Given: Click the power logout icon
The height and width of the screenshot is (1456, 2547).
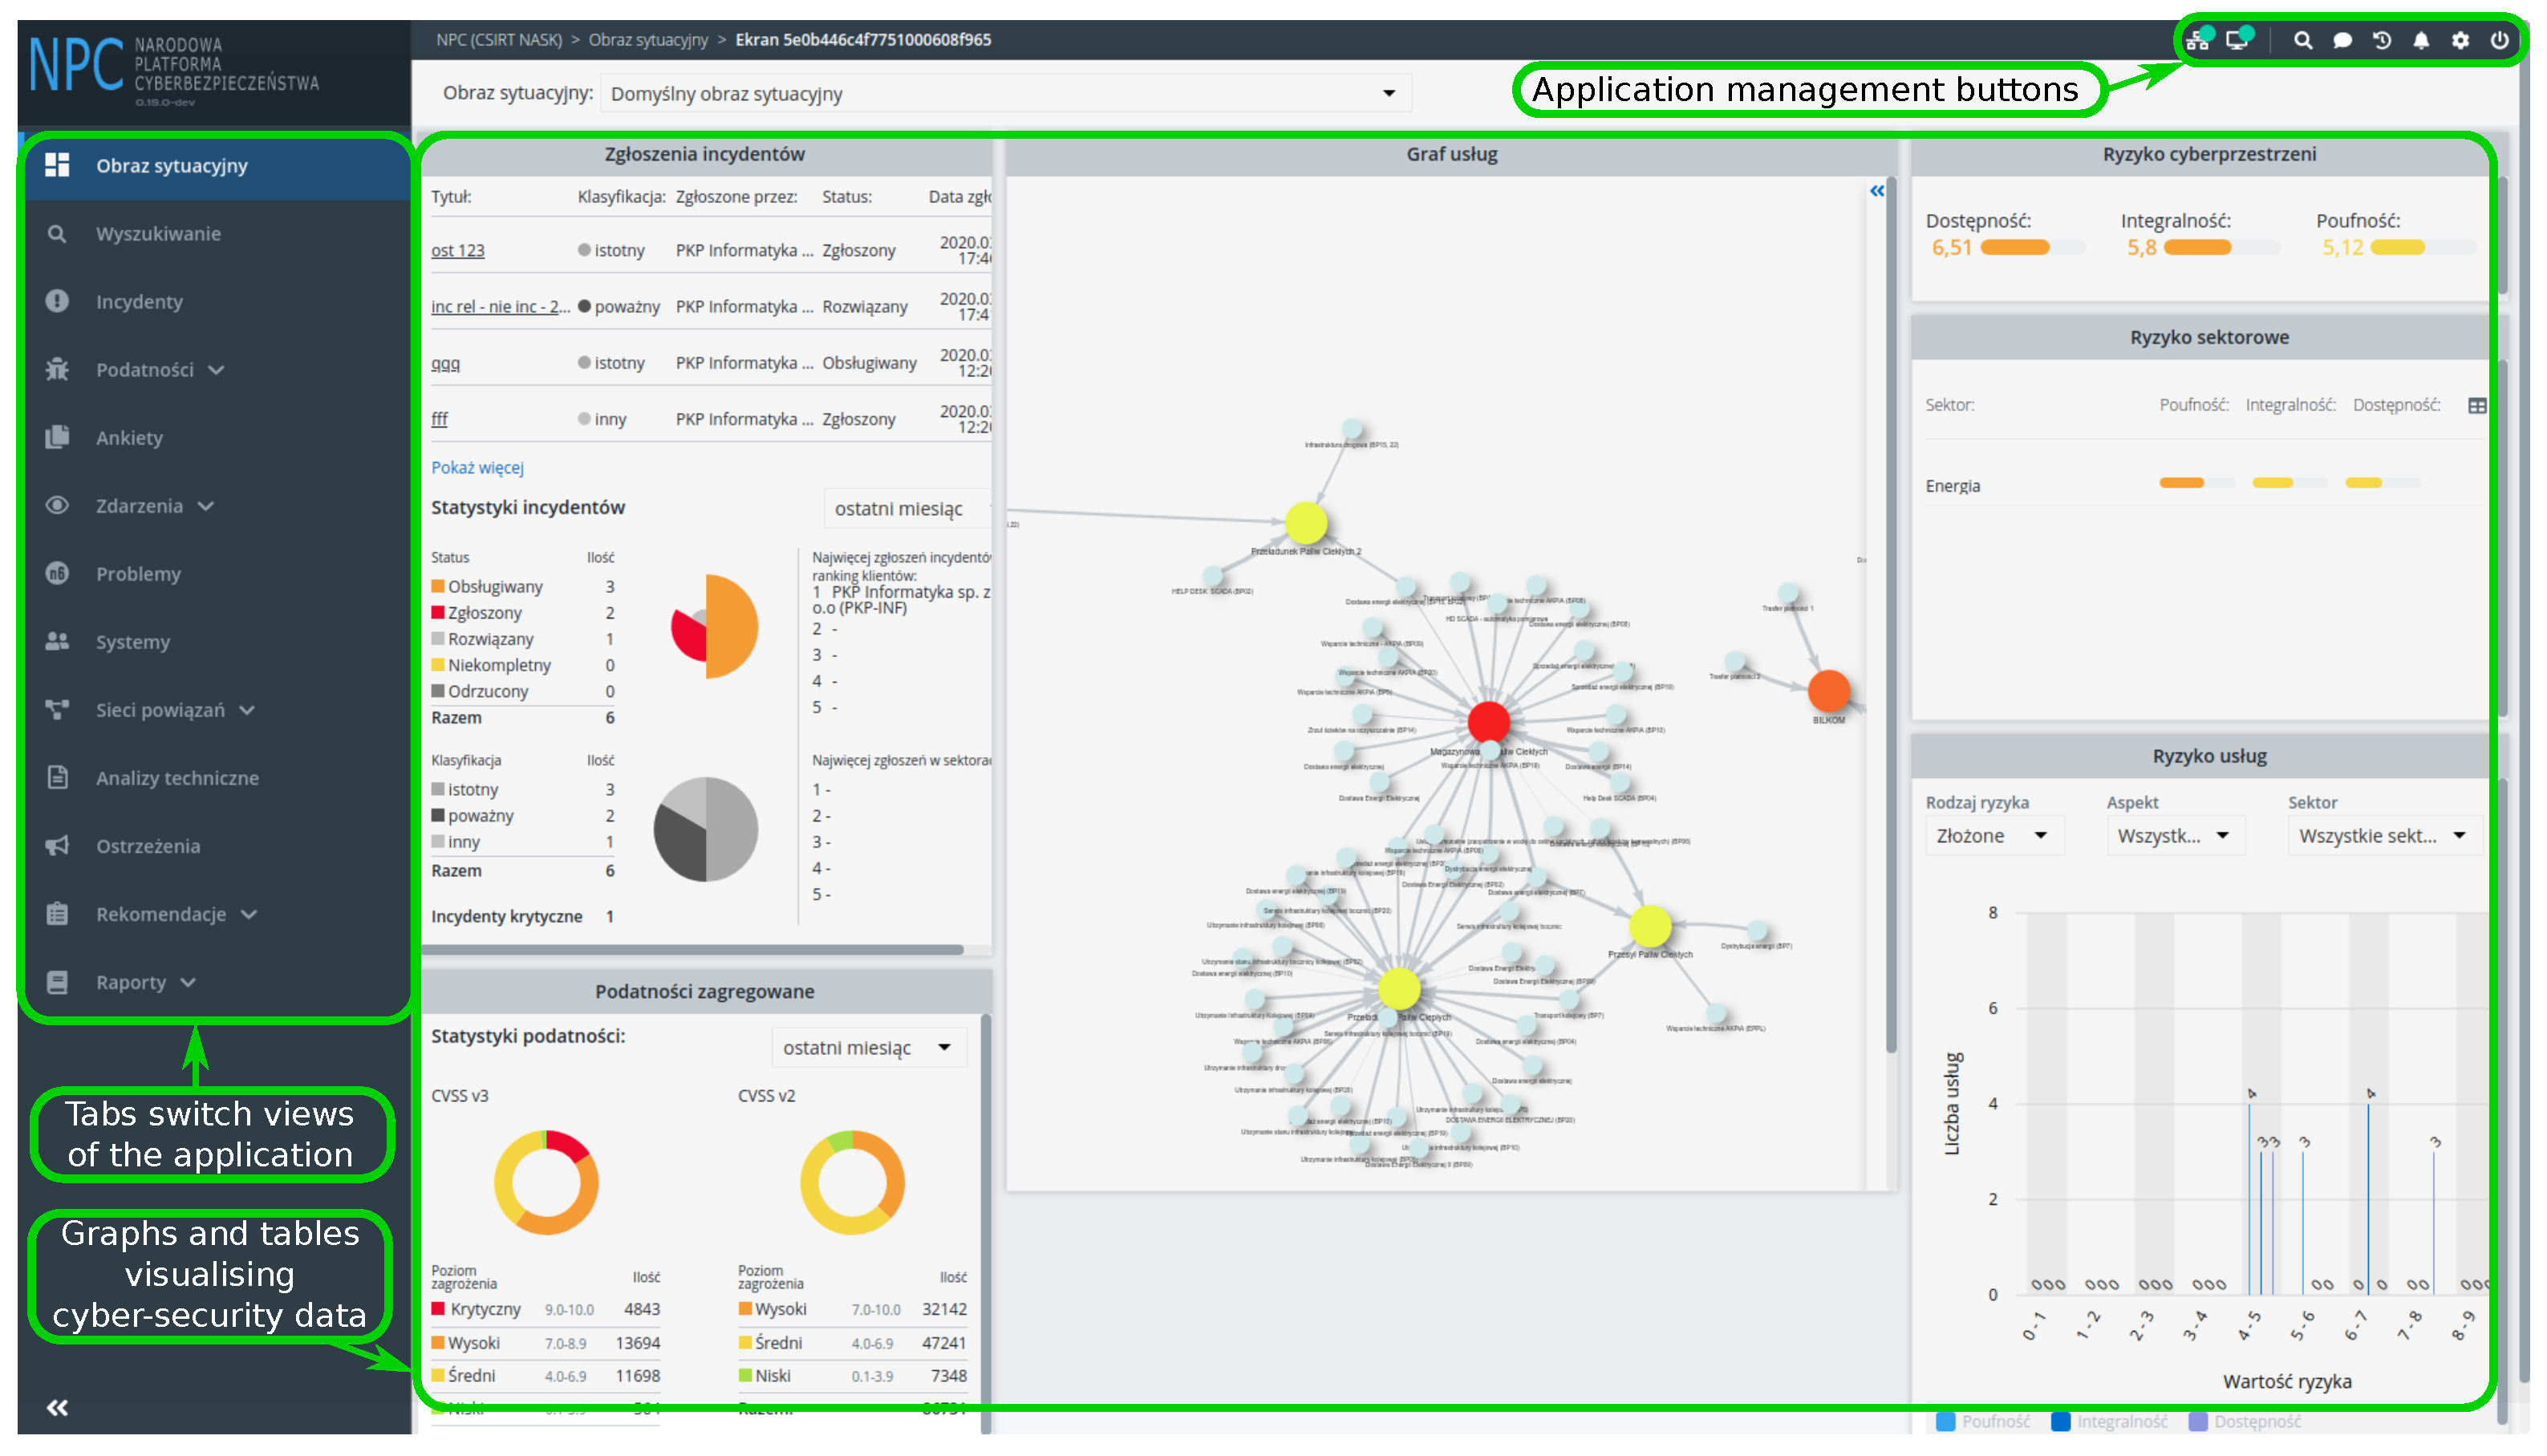Looking at the screenshot, I should pos(2500,41).
